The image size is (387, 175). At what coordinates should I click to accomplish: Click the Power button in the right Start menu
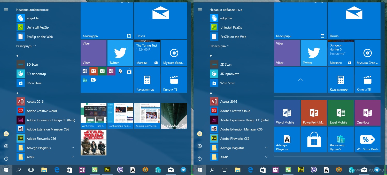coord(199,159)
